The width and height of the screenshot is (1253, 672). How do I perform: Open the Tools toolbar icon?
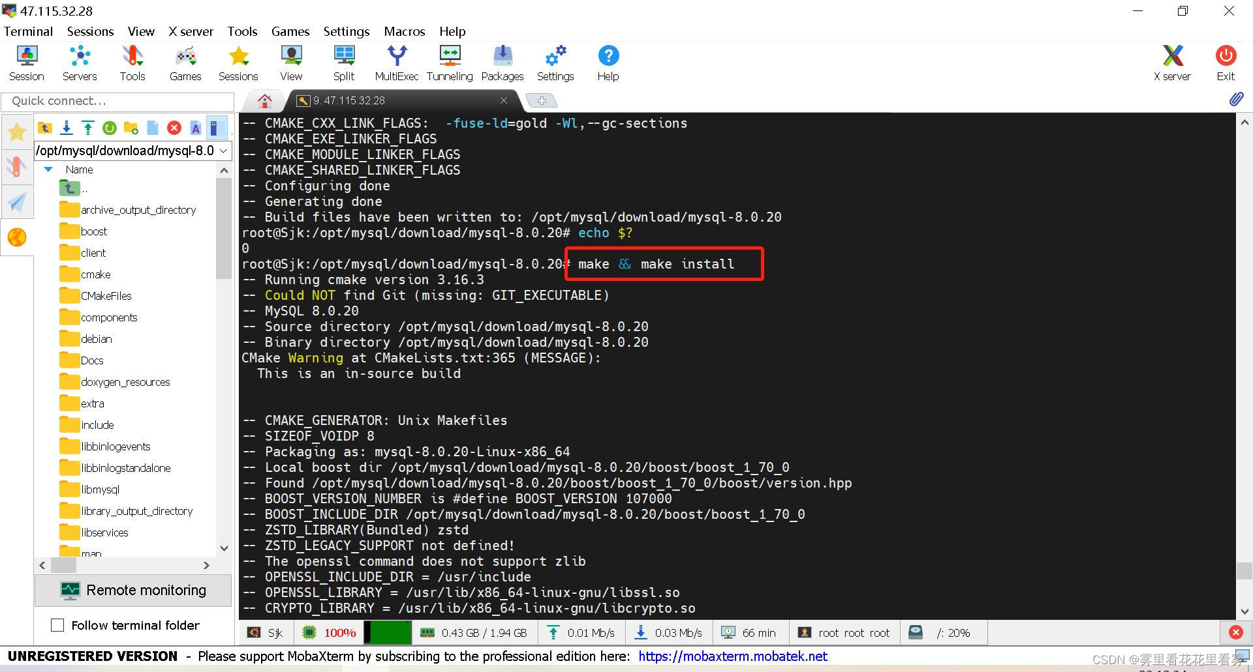[132, 63]
